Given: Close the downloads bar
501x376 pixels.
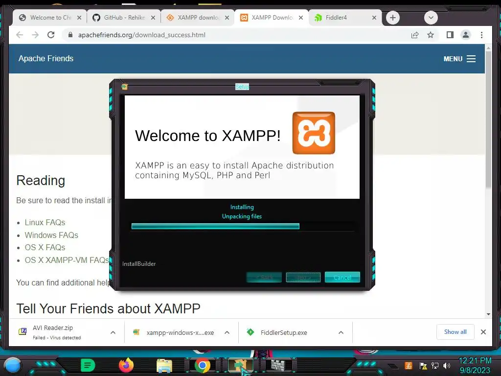Looking at the screenshot, I should coord(483,332).
